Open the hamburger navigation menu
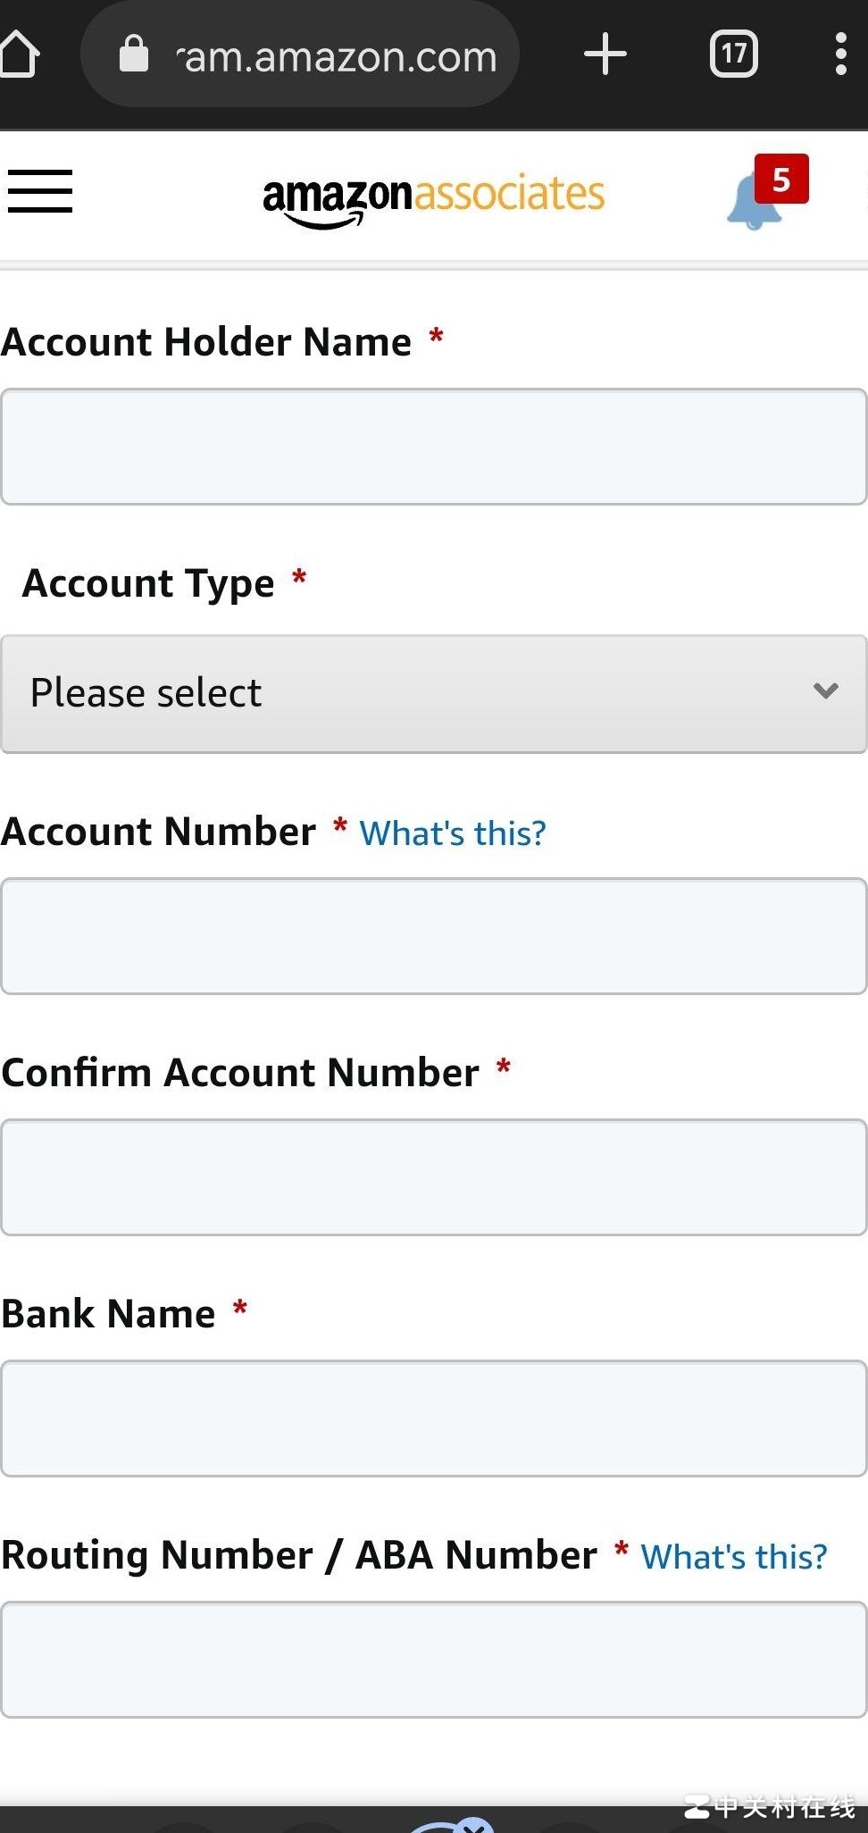This screenshot has width=868, height=1833. pyautogui.click(x=40, y=191)
